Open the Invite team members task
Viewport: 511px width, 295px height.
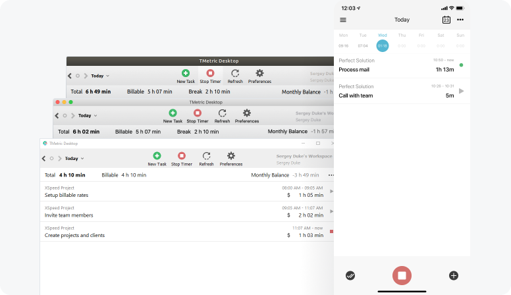(x=187, y=211)
